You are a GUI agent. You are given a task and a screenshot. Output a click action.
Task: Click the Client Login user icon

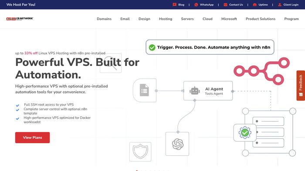click(280, 5)
